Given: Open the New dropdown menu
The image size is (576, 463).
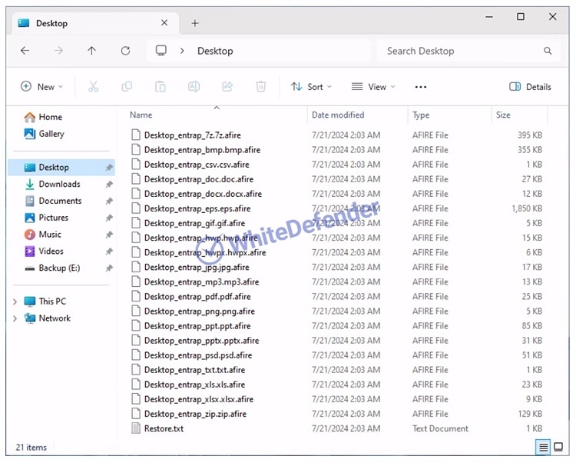Looking at the screenshot, I should (x=42, y=87).
